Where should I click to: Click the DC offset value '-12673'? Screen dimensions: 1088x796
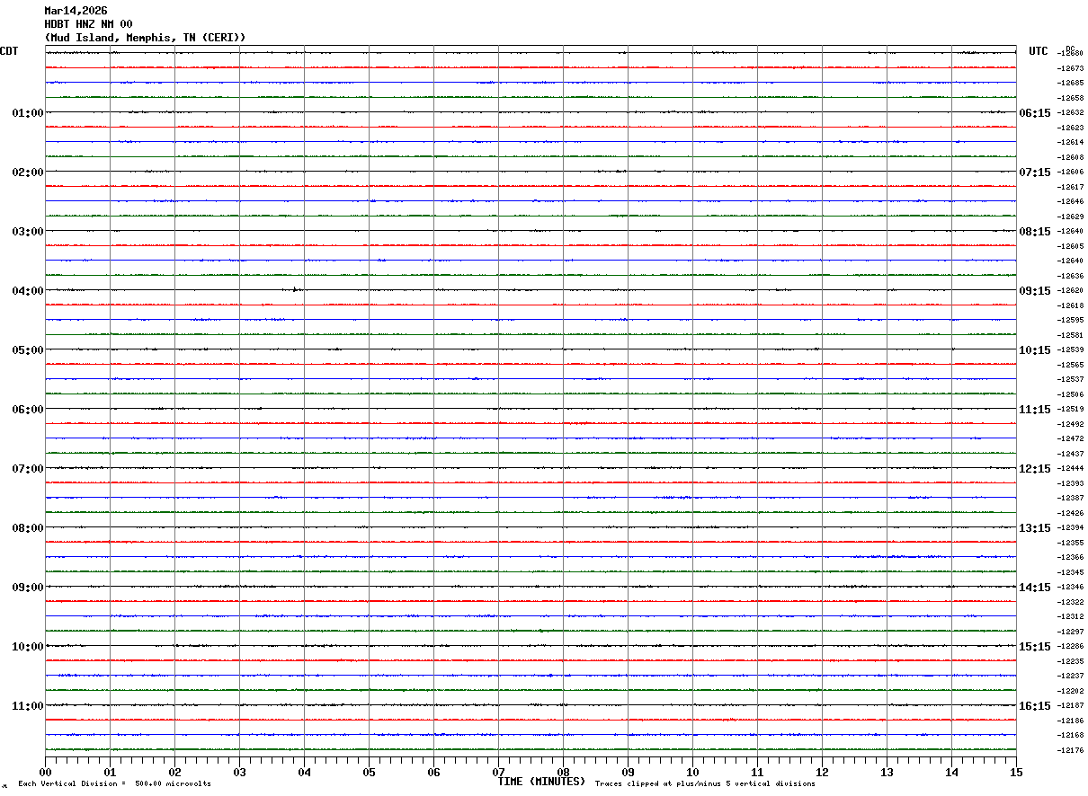(x=1070, y=68)
